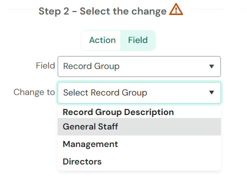
Task: Open the Change to combo box
Action: click(x=139, y=92)
